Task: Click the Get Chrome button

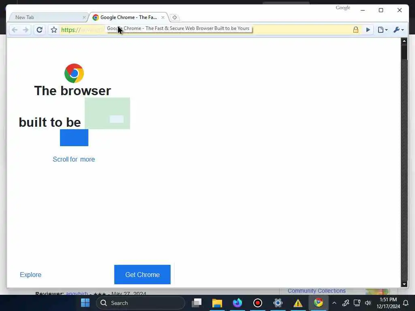Action: pyautogui.click(x=142, y=275)
